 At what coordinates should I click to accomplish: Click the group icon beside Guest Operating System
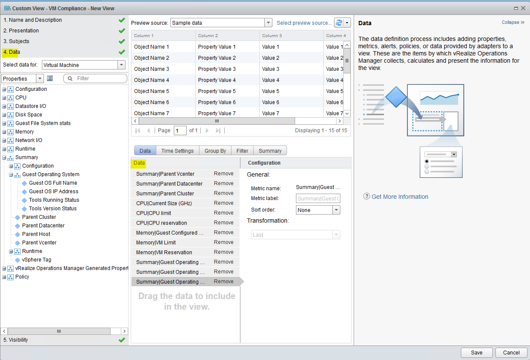18,174
